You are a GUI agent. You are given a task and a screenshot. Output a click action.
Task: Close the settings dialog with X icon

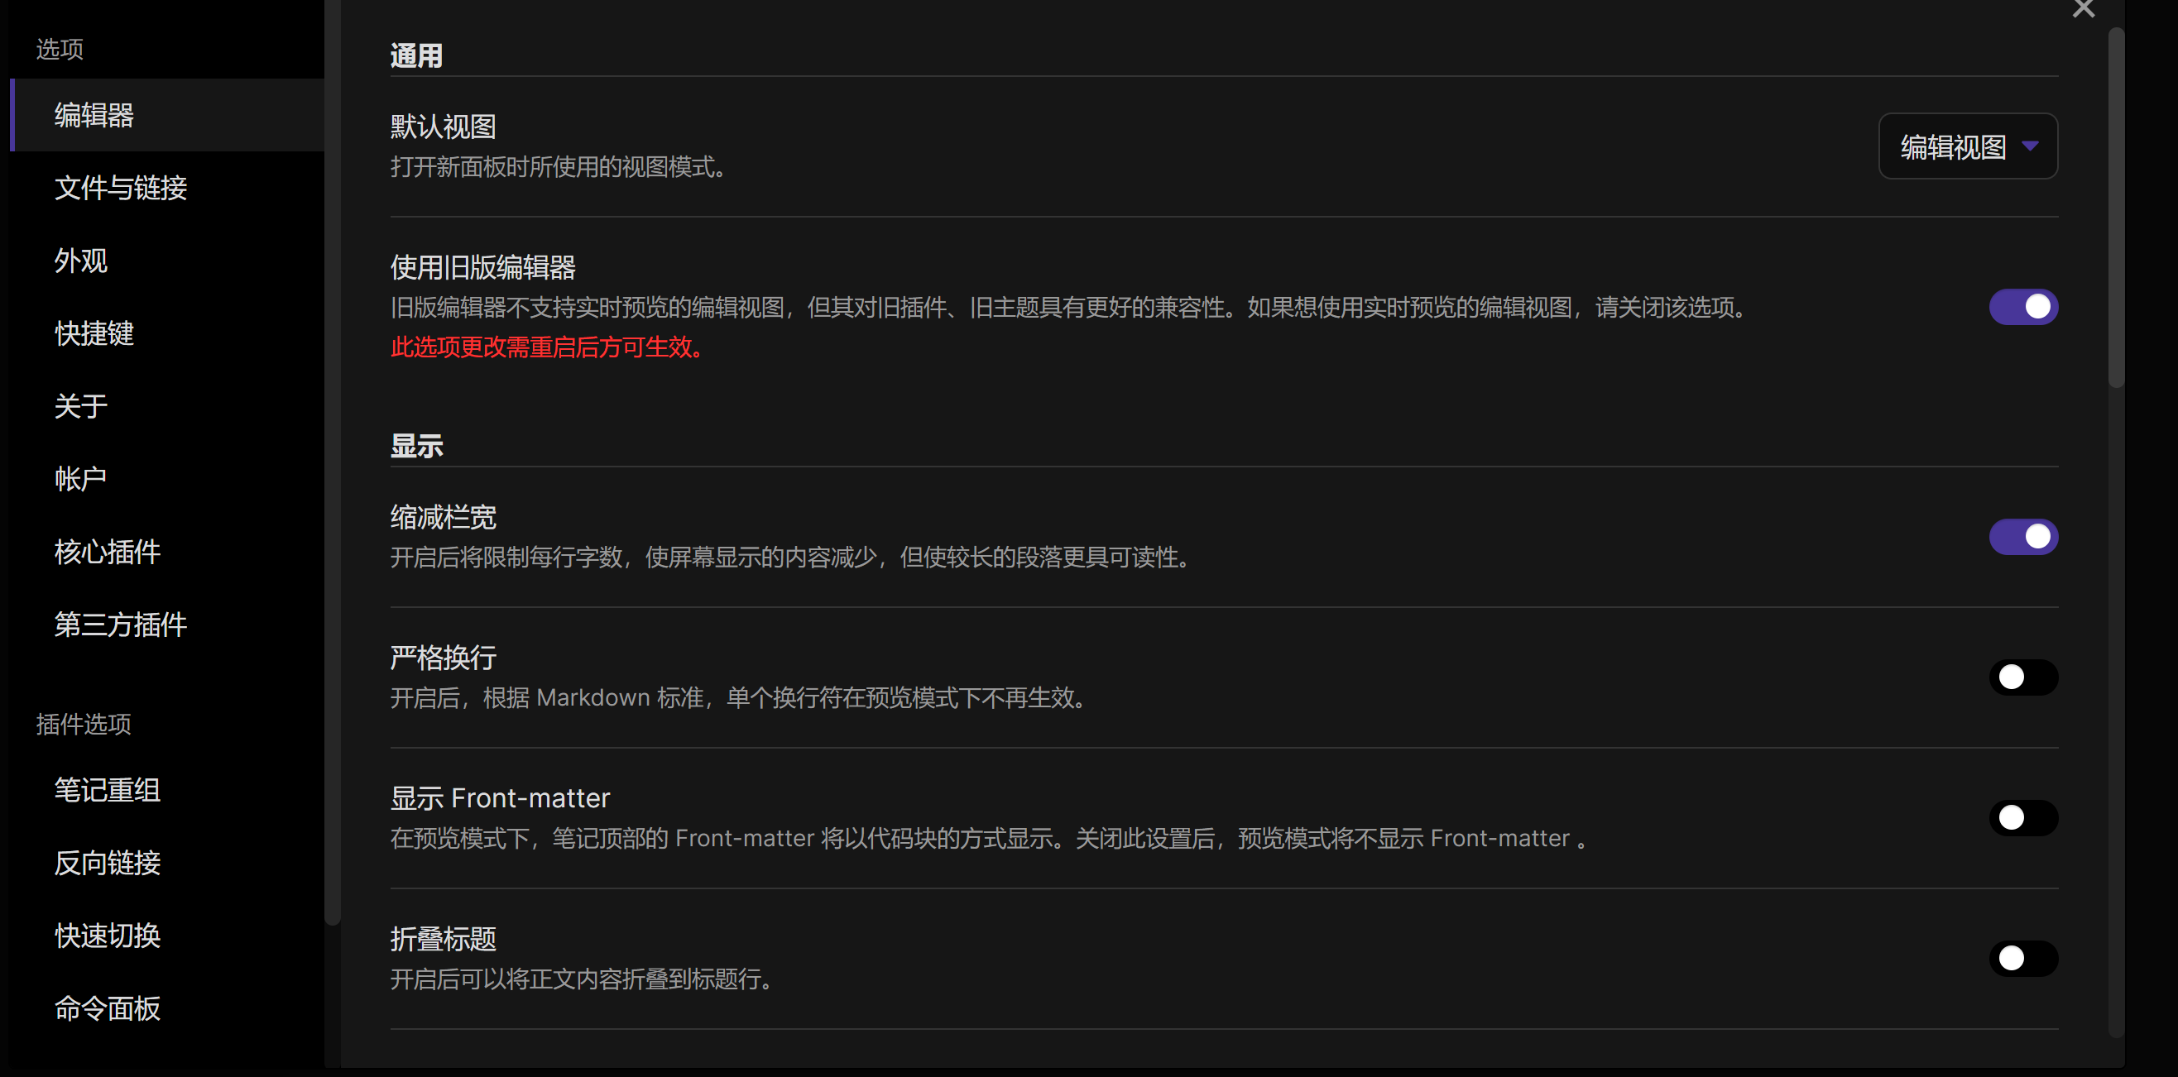[x=2084, y=8]
